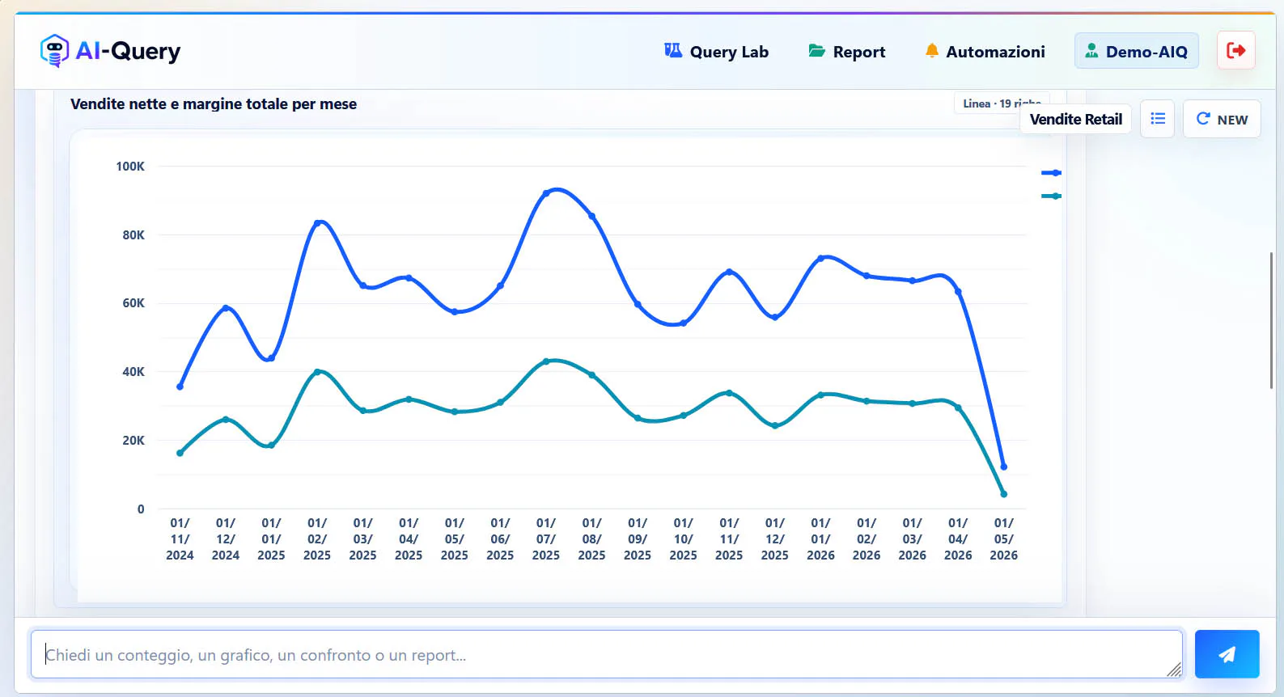Click the AI-Query brand name text

click(128, 52)
